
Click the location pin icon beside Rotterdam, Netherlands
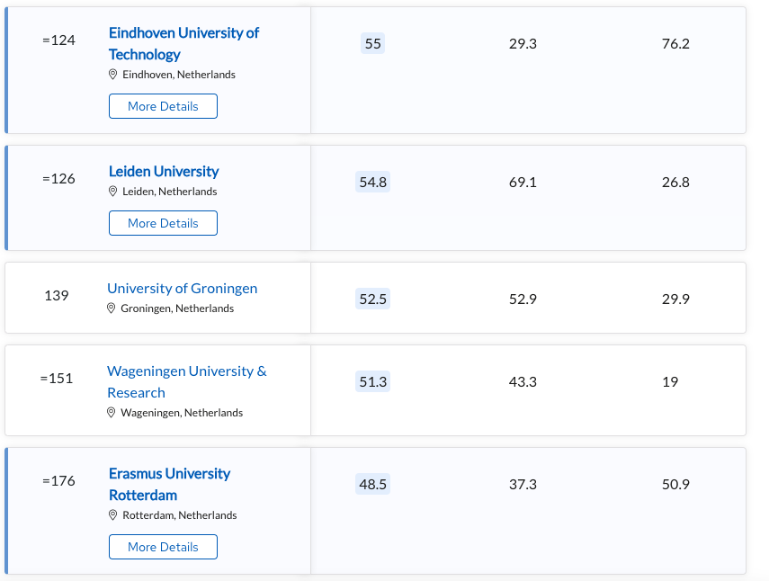coord(112,514)
